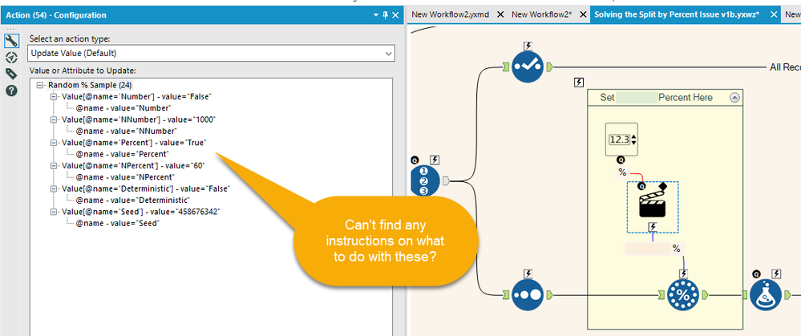Collapse the Random % Sample (24) tree node
801x336 pixels.
(40, 85)
